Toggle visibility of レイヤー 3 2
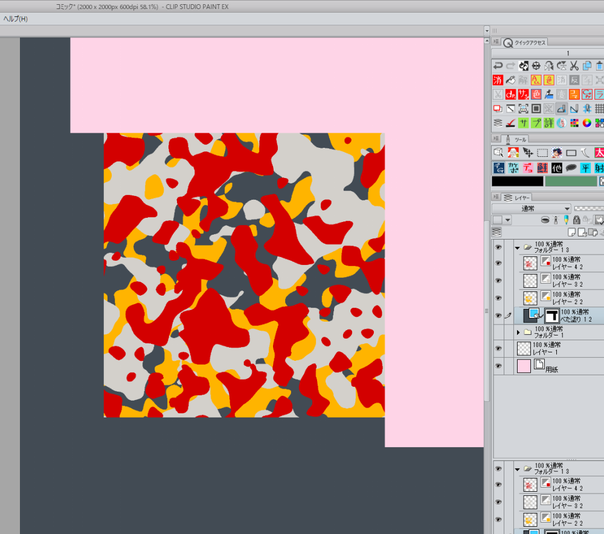 pyautogui.click(x=498, y=281)
